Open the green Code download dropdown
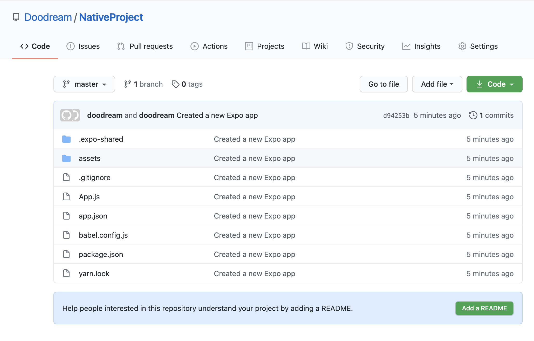 (494, 84)
